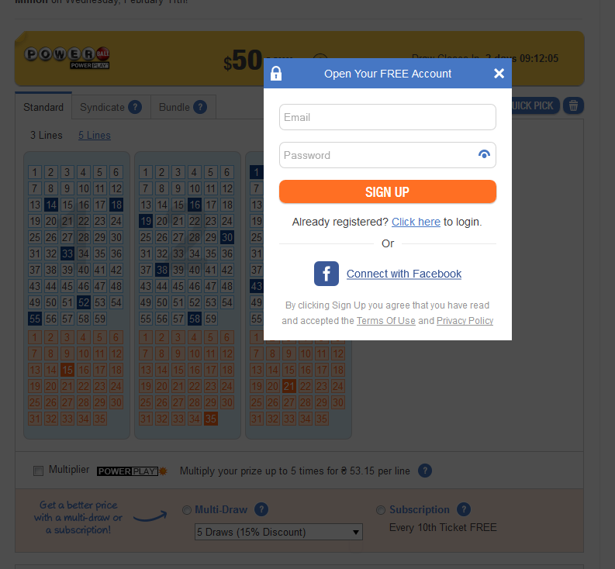Switch to the Syndicate tab
Screen dimensions: 615x569
pyautogui.click(x=111, y=107)
